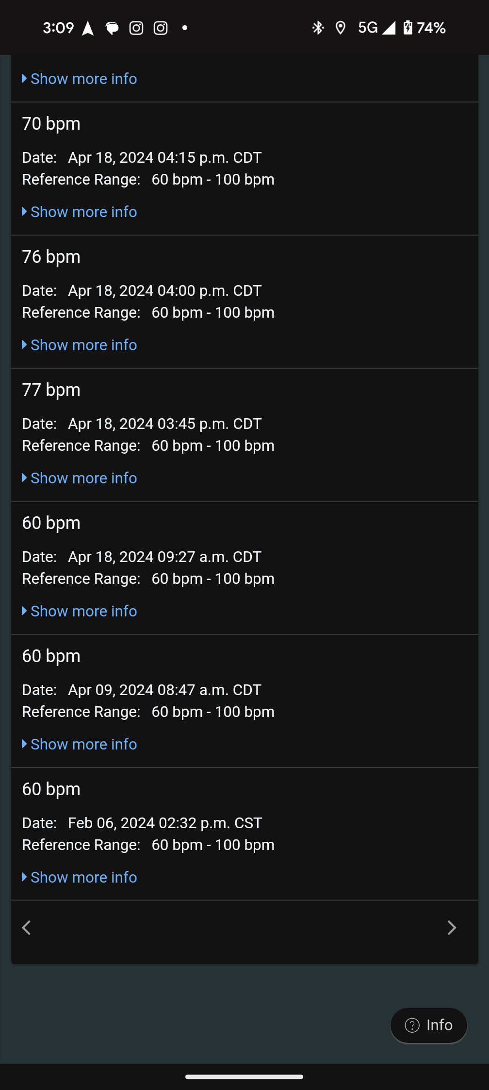Tap the chat bubble notification icon
Viewport: 489px width, 1090px height.
(x=112, y=28)
